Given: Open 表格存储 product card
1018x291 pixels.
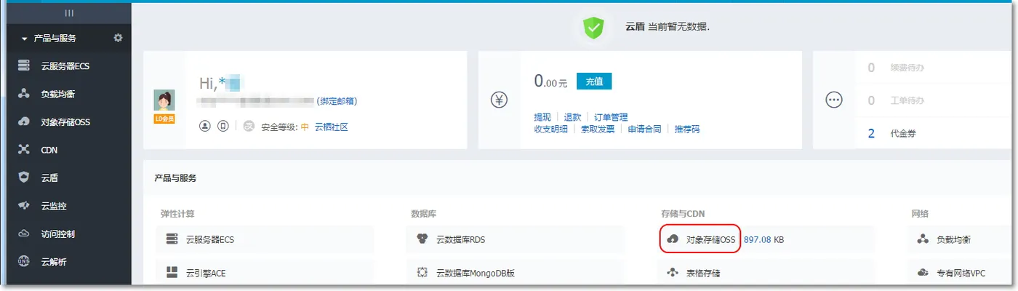Looking at the screenshot, I should pos(766,274).
